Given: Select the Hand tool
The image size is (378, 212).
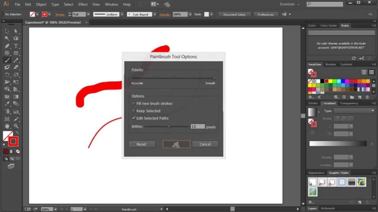Looking at the screenshot, I should tap(7, 126).
